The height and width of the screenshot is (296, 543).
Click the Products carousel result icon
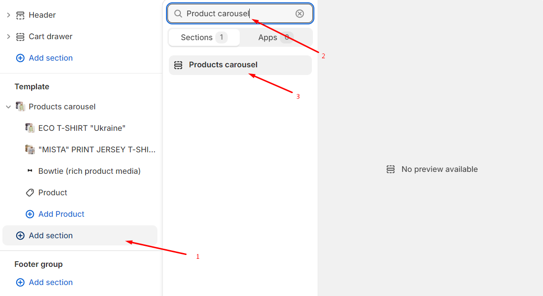click(178, 65)
